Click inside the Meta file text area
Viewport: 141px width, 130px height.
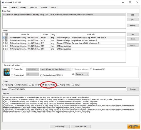coord(70,109)
